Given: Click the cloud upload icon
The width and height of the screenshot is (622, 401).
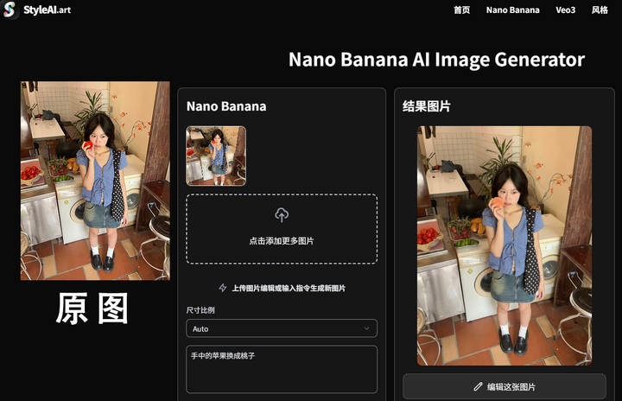Looking at the screenshot, I should click(282, 215).
